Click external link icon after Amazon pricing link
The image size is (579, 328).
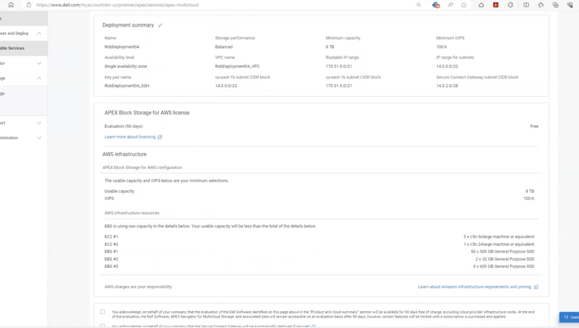coord(536,286)
